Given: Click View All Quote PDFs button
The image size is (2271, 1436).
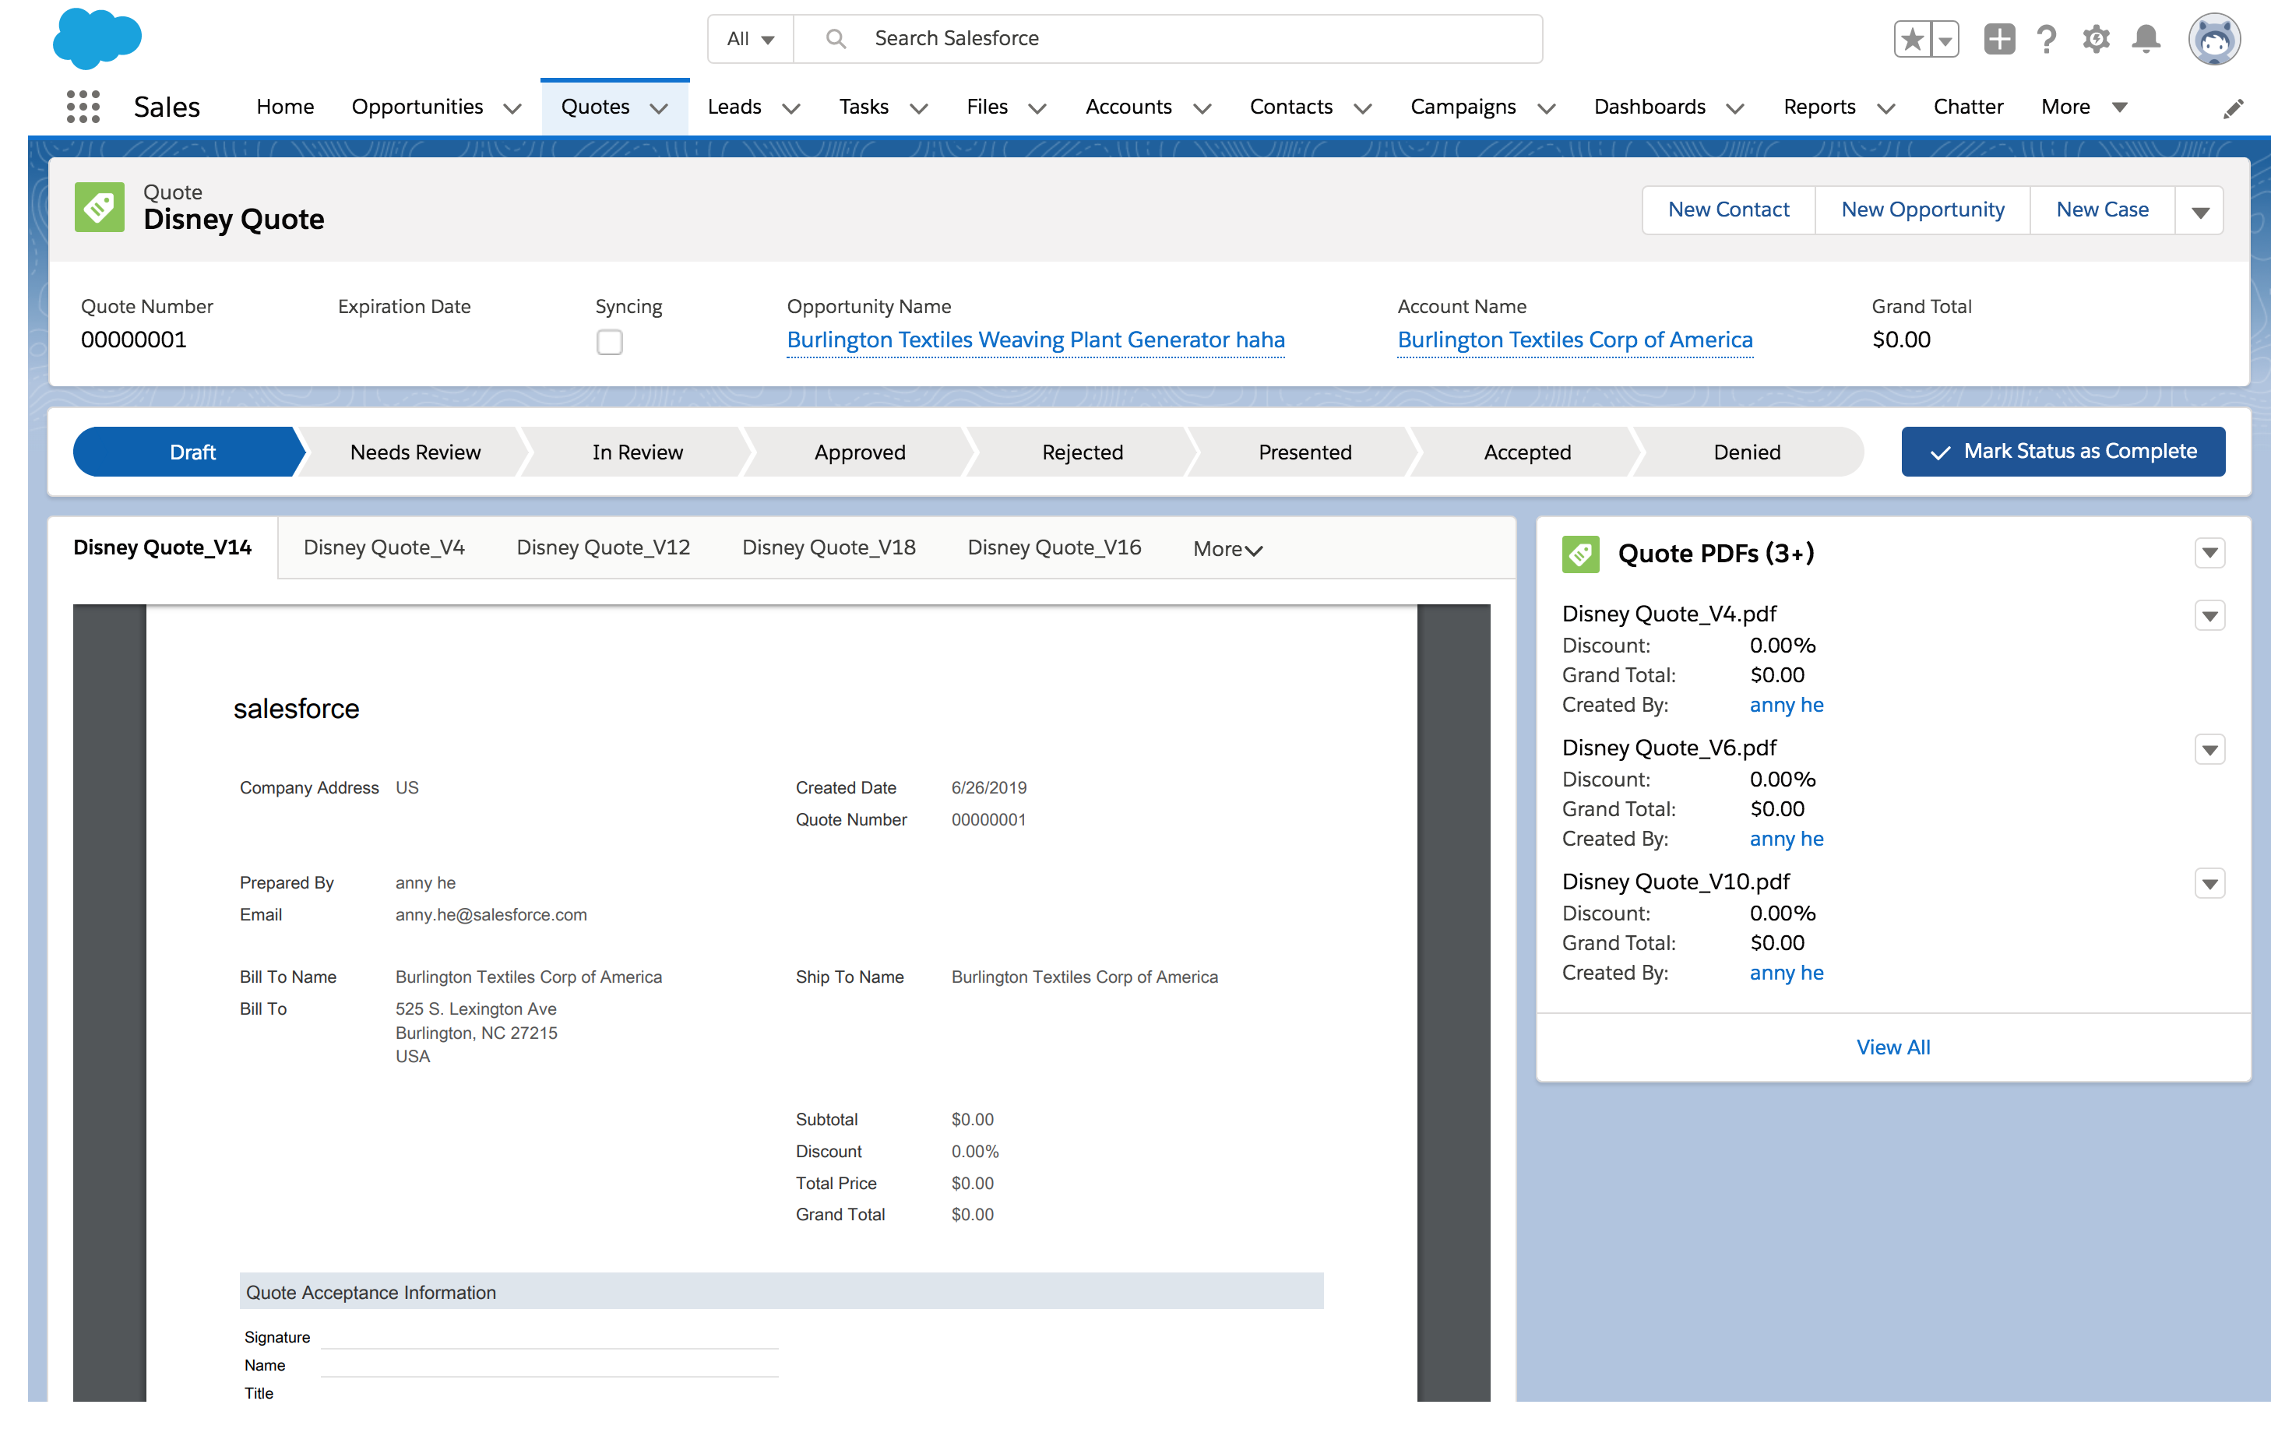Looking at the screenshot, I should (1892, 1046).
